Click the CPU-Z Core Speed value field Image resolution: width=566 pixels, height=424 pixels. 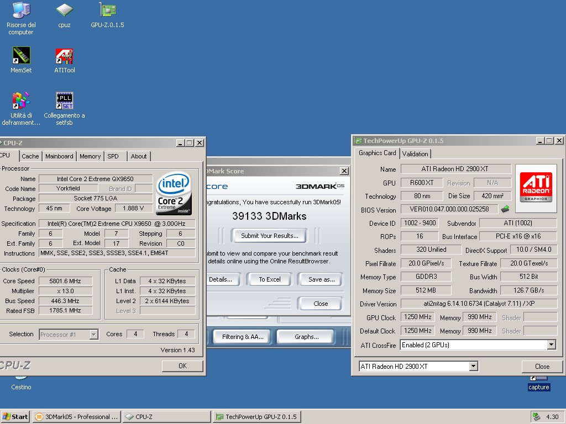(x=65, y=281)
